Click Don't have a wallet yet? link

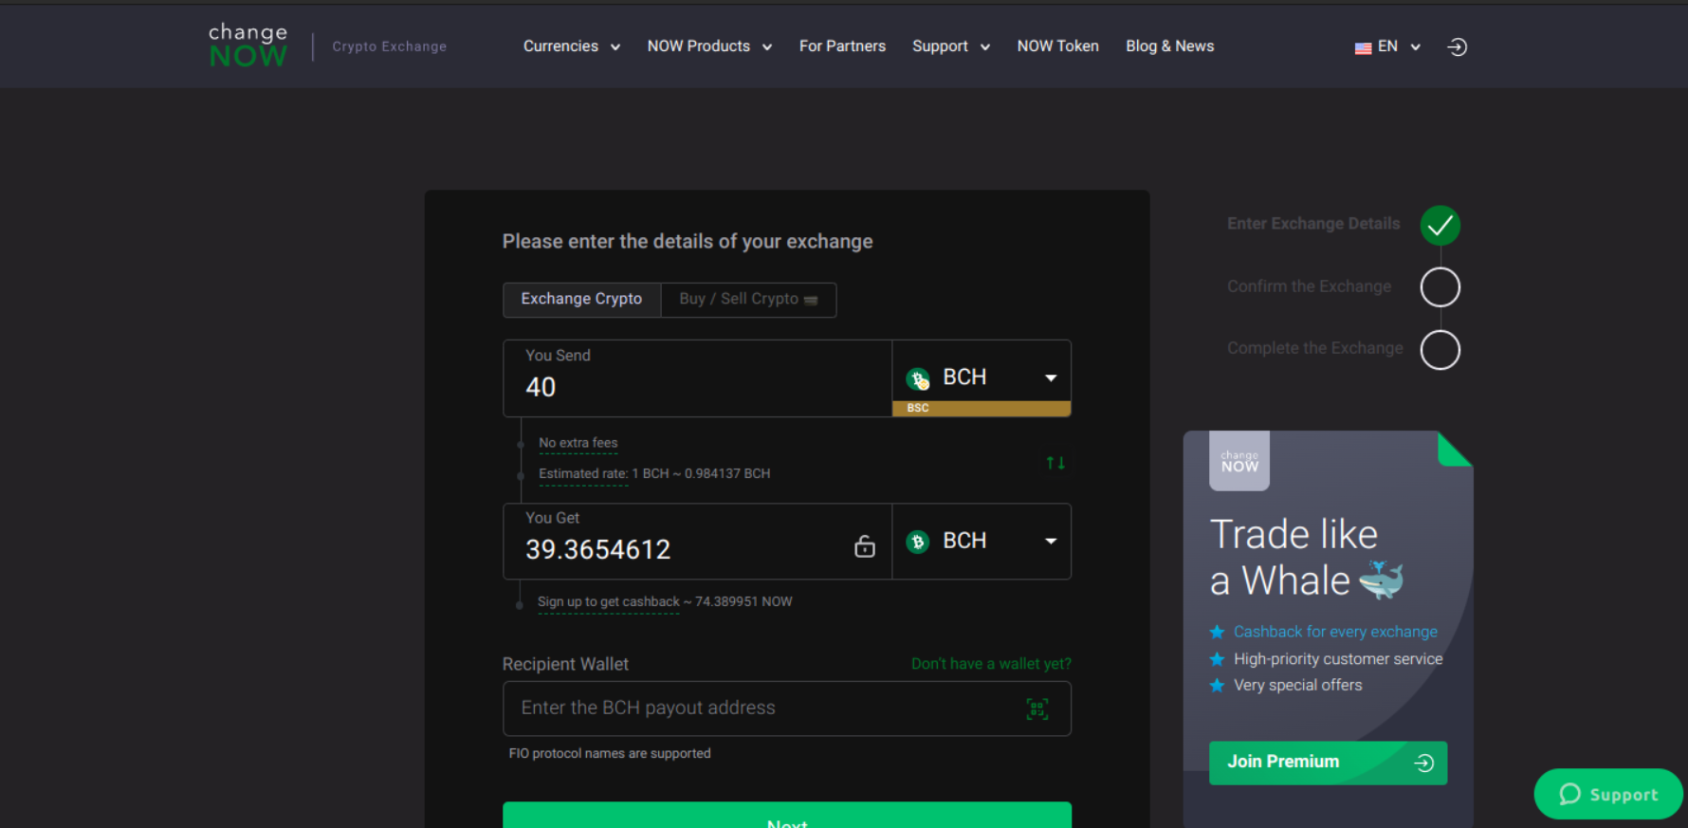pyautogui.click(x=991, y=664)
